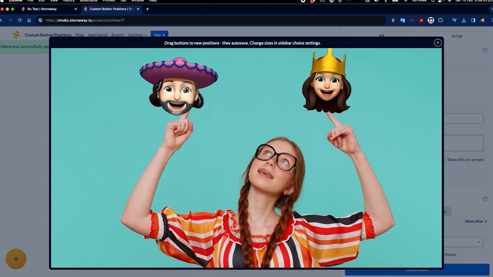
Task: Open the sidebar dropdown select box
Action: click(x=463, y=242)
